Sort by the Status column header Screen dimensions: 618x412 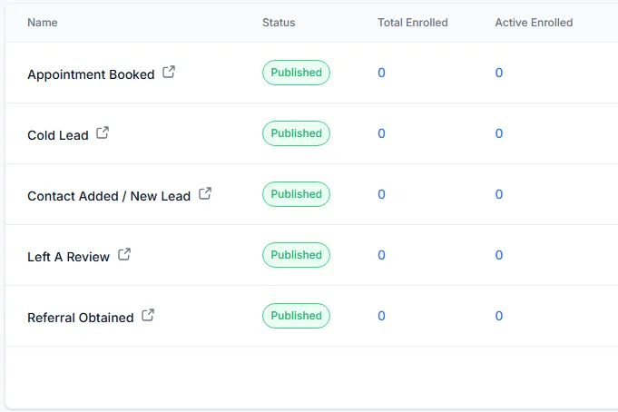point(279,23)
